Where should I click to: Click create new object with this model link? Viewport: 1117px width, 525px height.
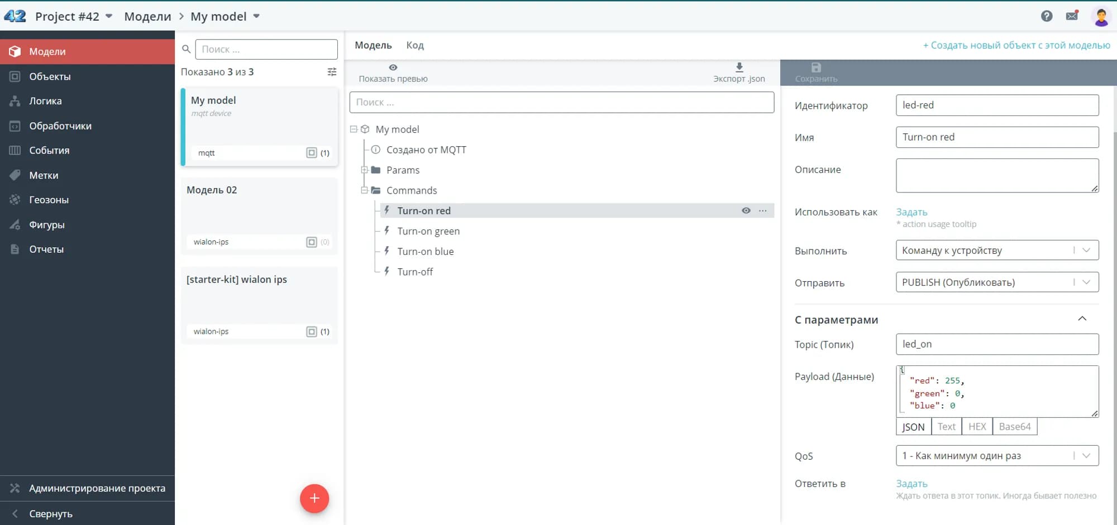coord(1016,45)
